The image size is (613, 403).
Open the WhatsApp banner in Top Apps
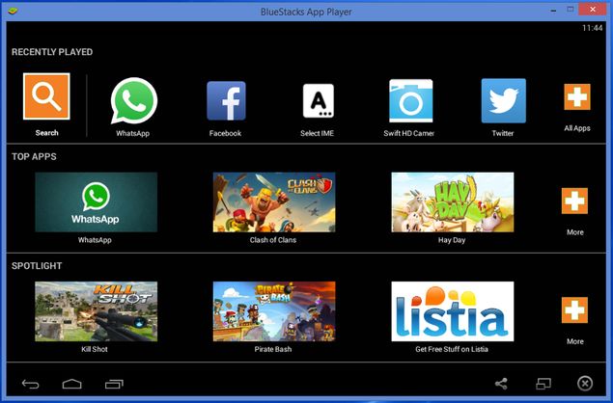pyautogui.click(x=97, y=202)
